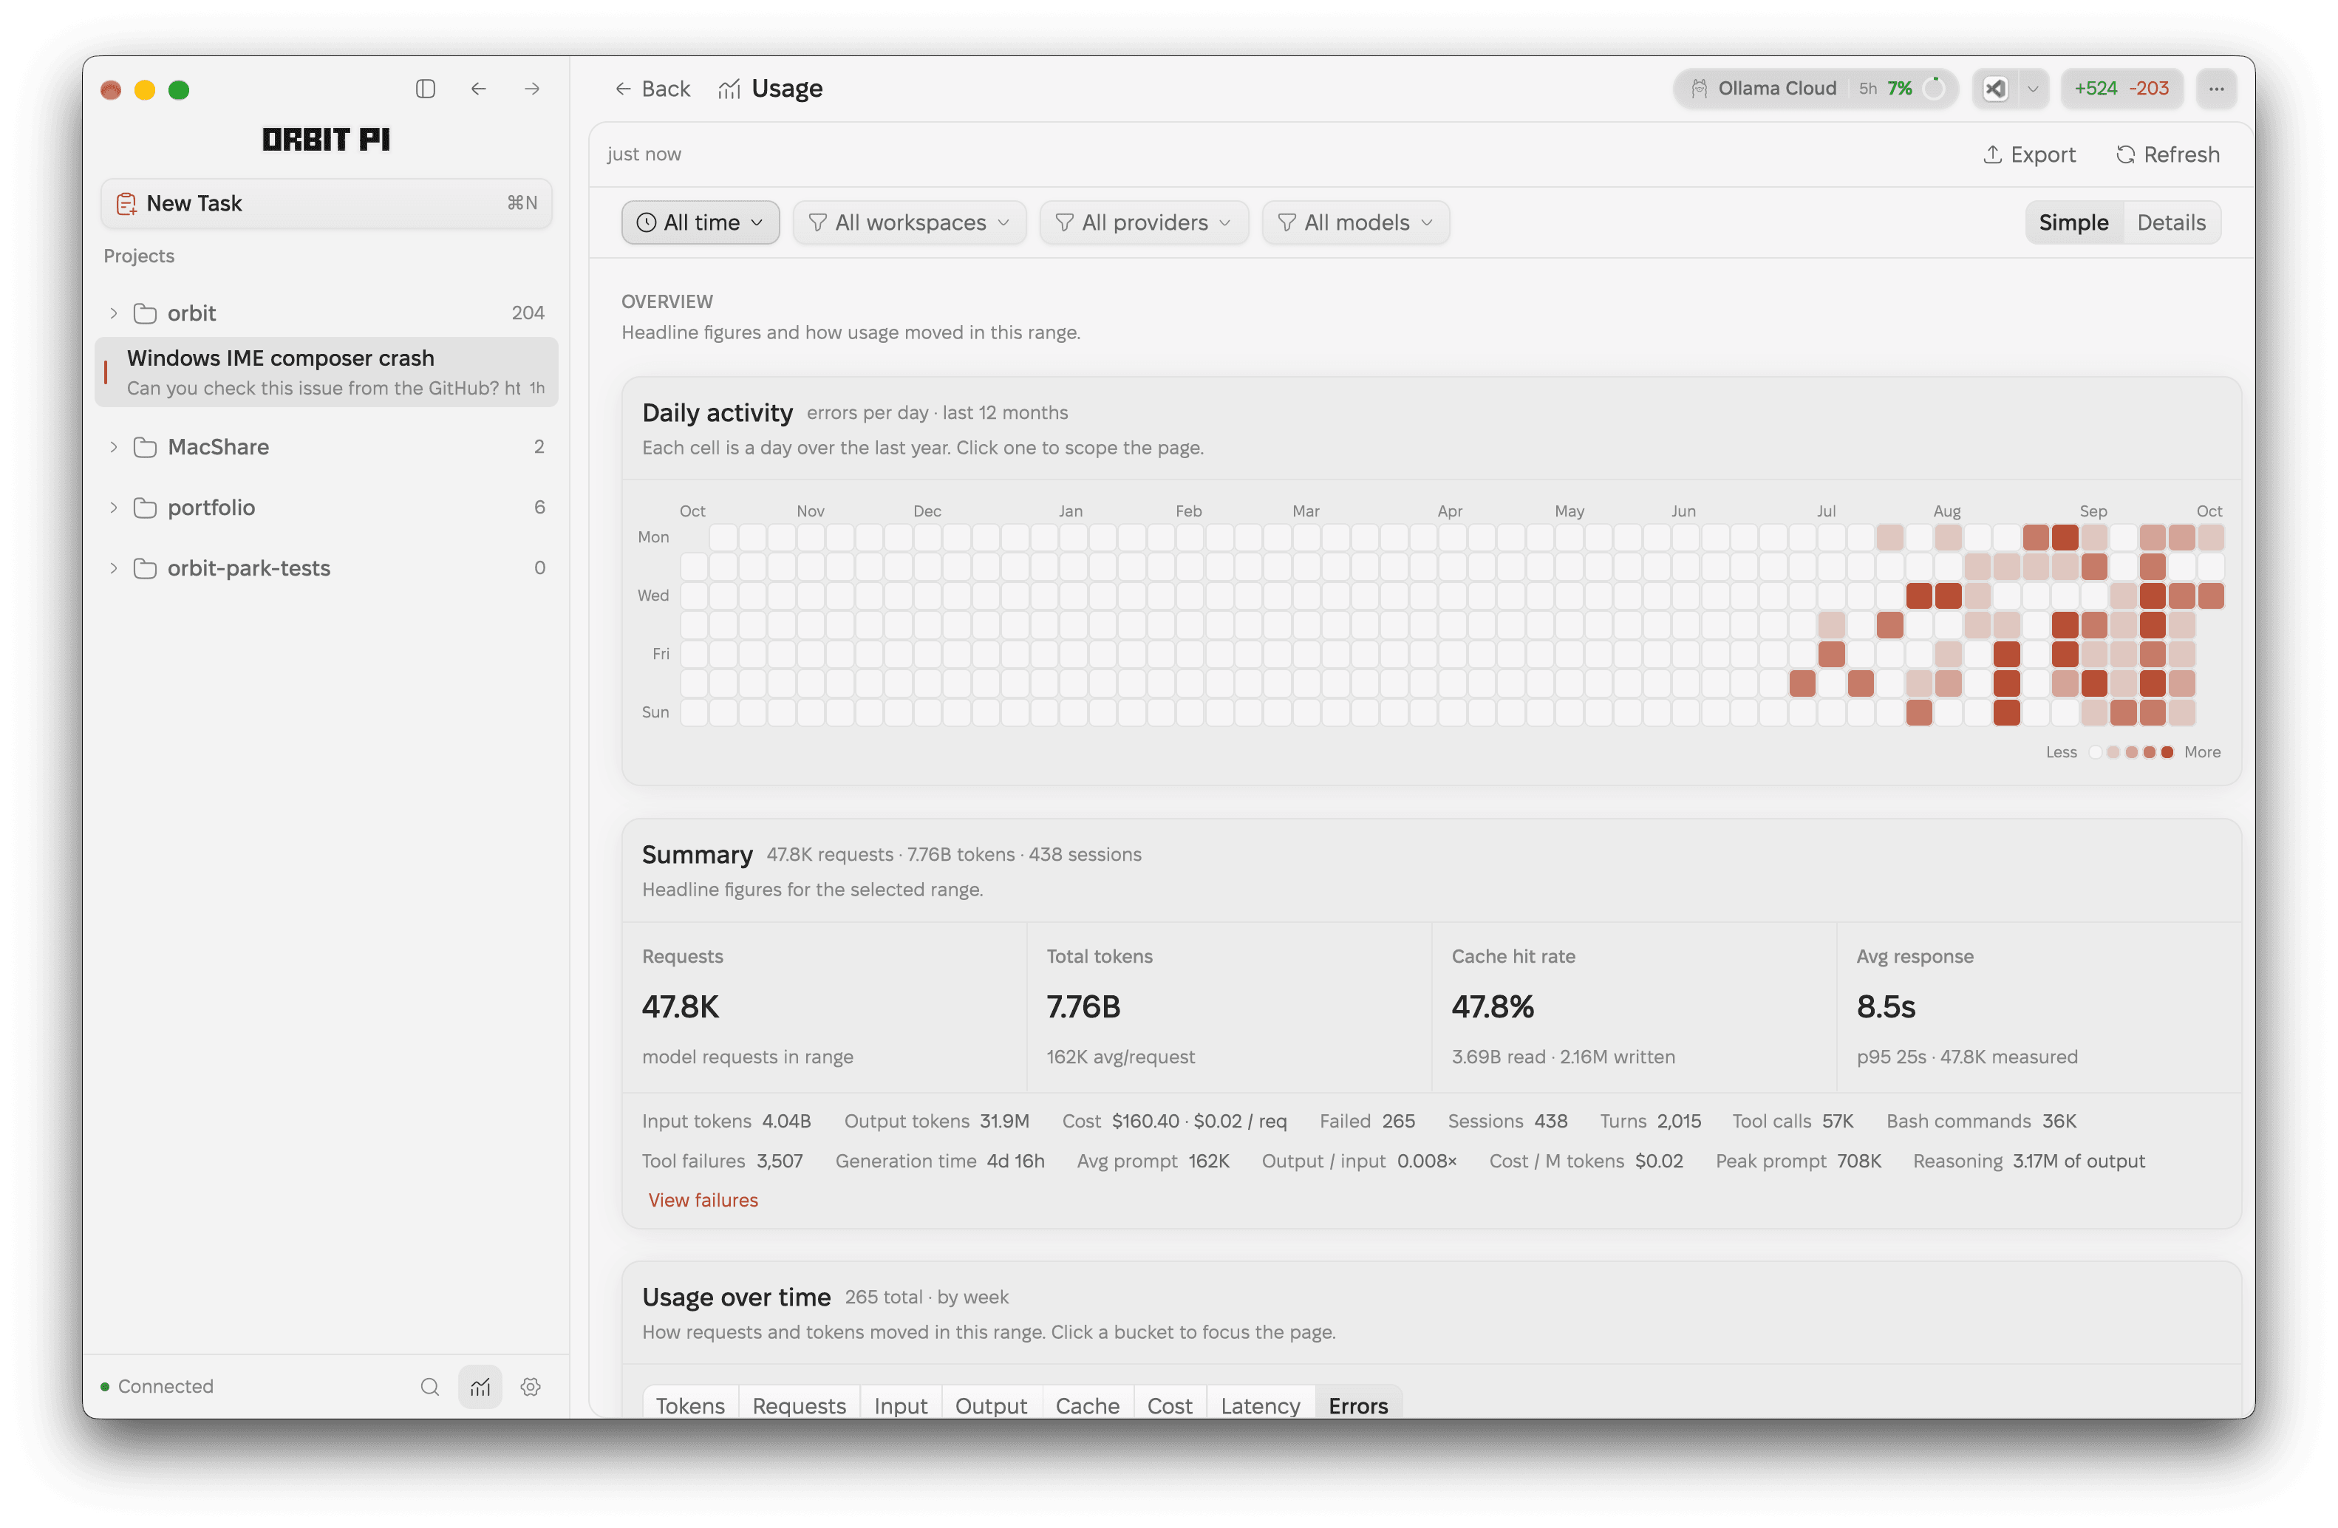Open Windows IME composer crash task
The width and height of the screenshot is (2338, 1528).
pyautogui.click(x=326, y=371)
